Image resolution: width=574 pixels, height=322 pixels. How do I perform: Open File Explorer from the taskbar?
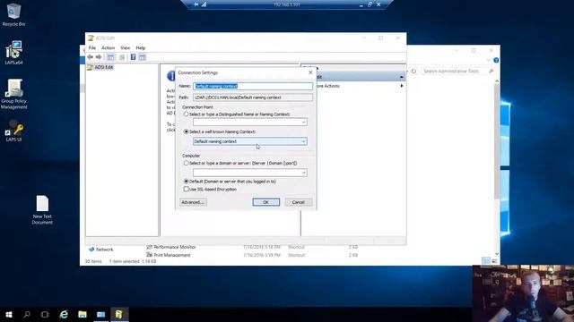(83, 314)
